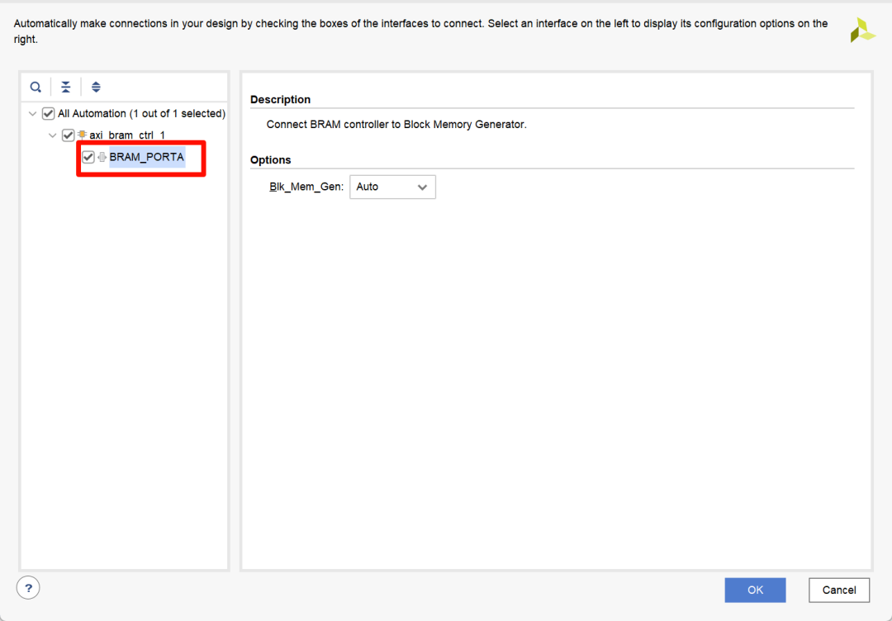Click the Blk_Mem_Gen option label
The height and width of the screenshot is (621, 892).
click(306, 187)
